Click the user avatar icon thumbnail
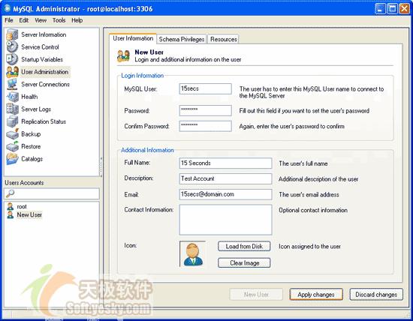Screen dimensions: 413x321 (193, 254)
